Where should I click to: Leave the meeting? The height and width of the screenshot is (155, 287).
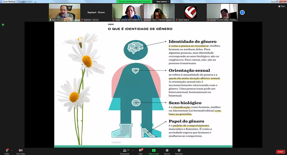280,152
